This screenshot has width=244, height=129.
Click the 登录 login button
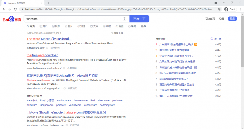tap(232, 19)
